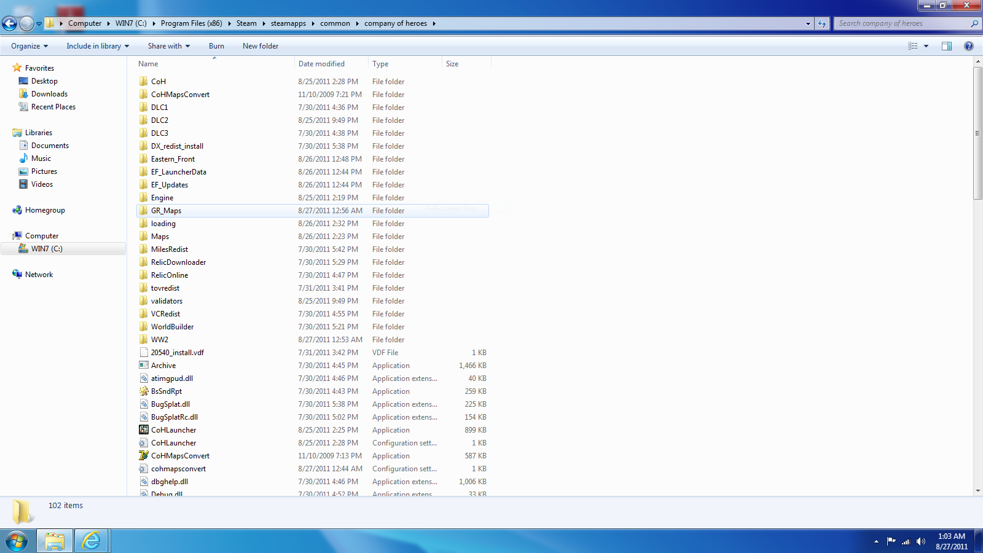Viewport: 983px width, 553px height.
Task: Select the CoHLauncher application icon
Action: click(144, 429)
